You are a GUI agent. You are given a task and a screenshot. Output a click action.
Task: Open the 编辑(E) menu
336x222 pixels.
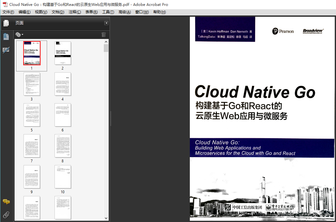24,12
